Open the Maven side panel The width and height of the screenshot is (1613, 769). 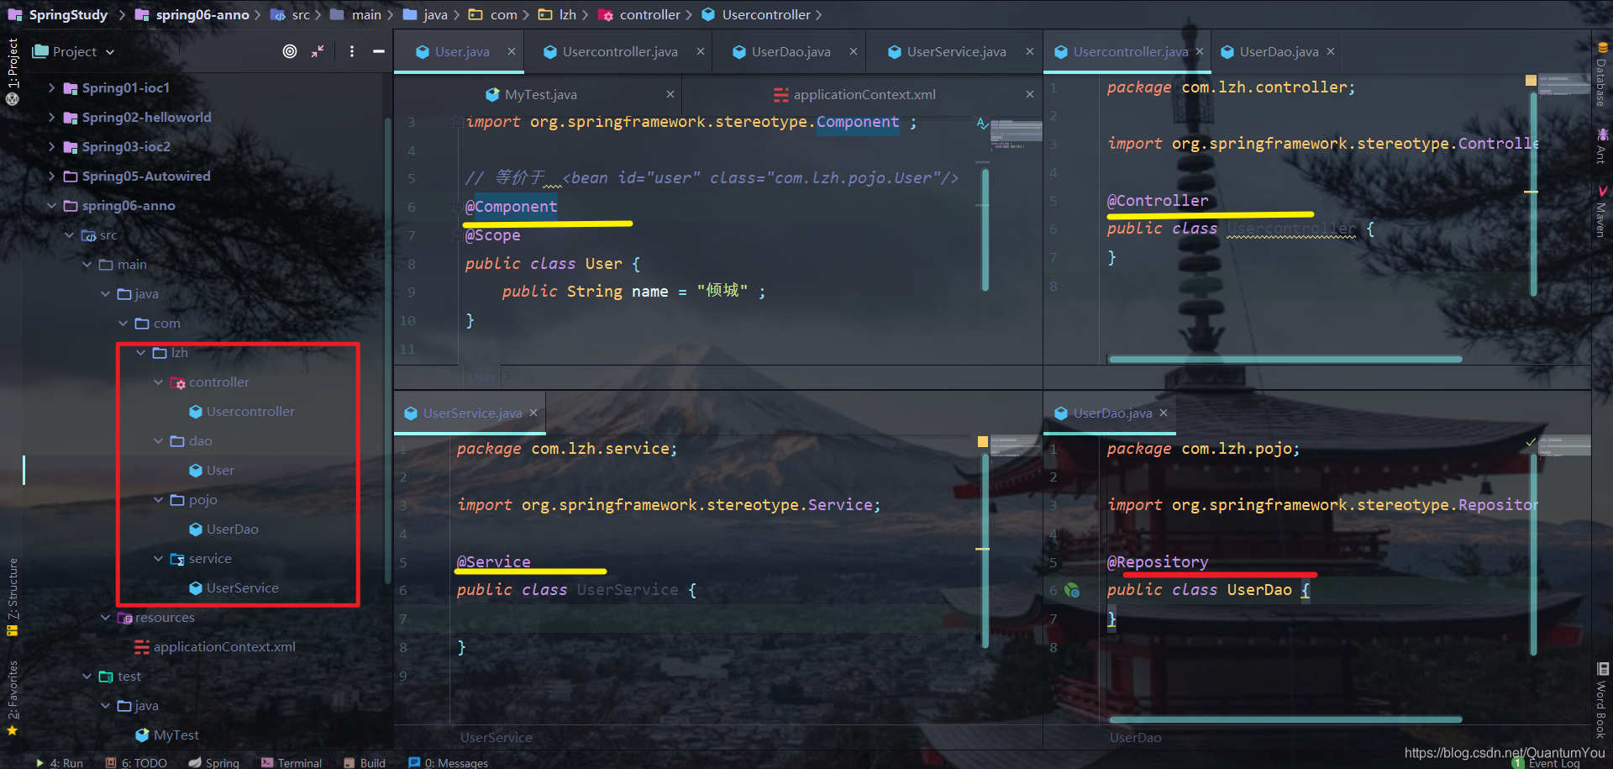[x=1602, y=212]
